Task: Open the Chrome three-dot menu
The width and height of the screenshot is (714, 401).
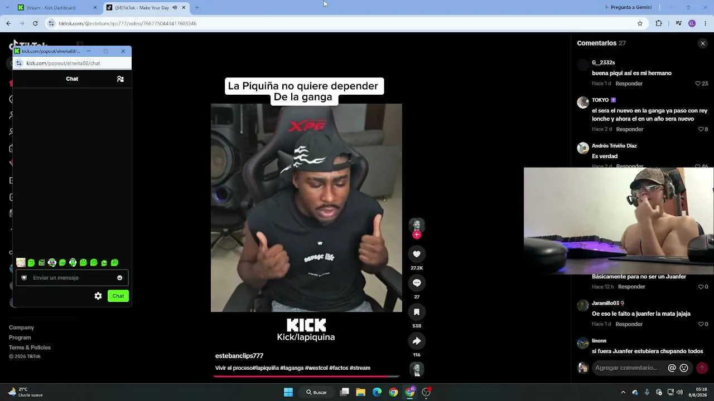Action: pos(706,23)
